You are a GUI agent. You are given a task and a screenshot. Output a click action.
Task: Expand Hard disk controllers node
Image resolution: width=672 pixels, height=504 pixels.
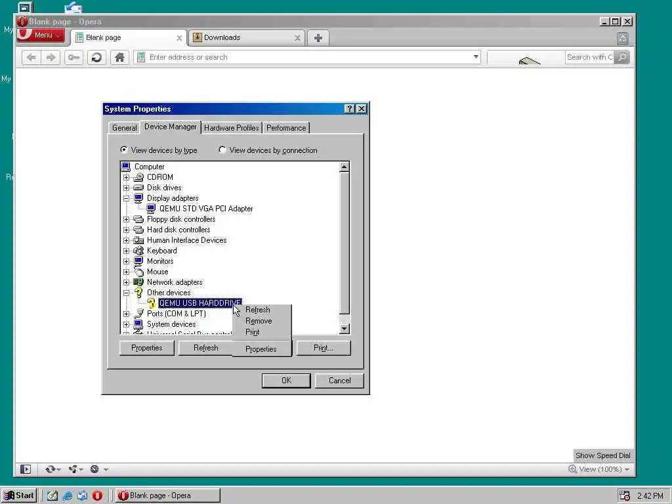click(x=127, y=230)
